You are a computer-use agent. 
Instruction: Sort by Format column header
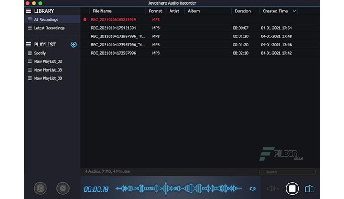(155, 11)
